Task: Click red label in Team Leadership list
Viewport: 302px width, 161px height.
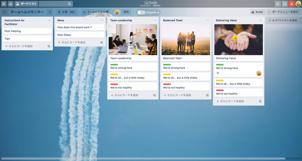Action: (114, 84)
